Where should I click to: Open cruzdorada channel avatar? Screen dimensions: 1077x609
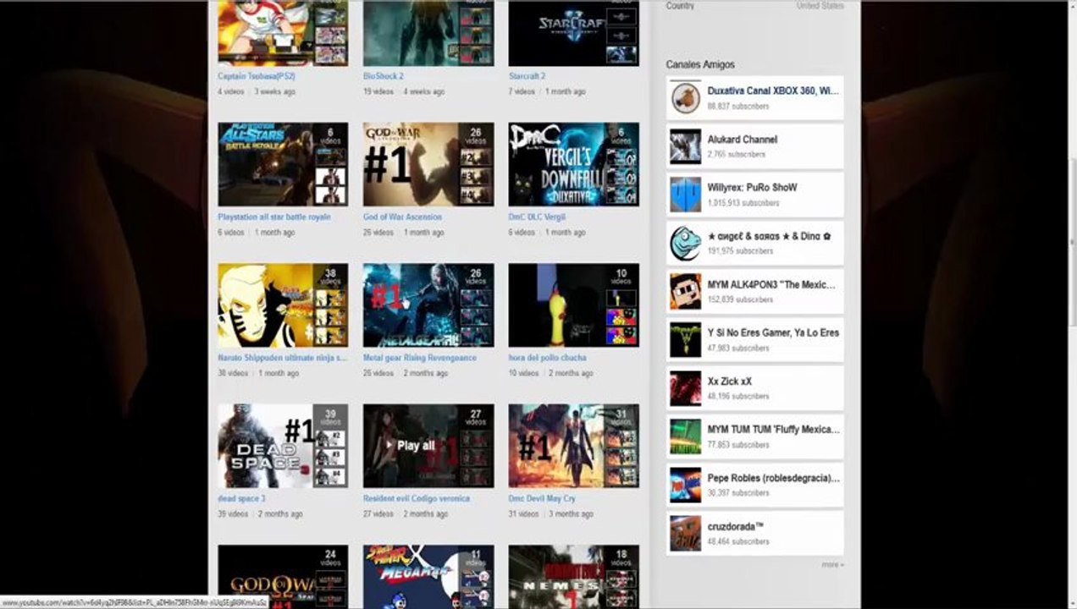(x=686, y=533)
